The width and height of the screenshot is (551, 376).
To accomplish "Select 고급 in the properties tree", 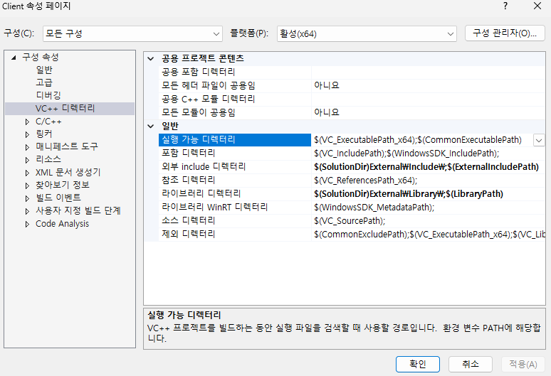I will click(44, 82).
